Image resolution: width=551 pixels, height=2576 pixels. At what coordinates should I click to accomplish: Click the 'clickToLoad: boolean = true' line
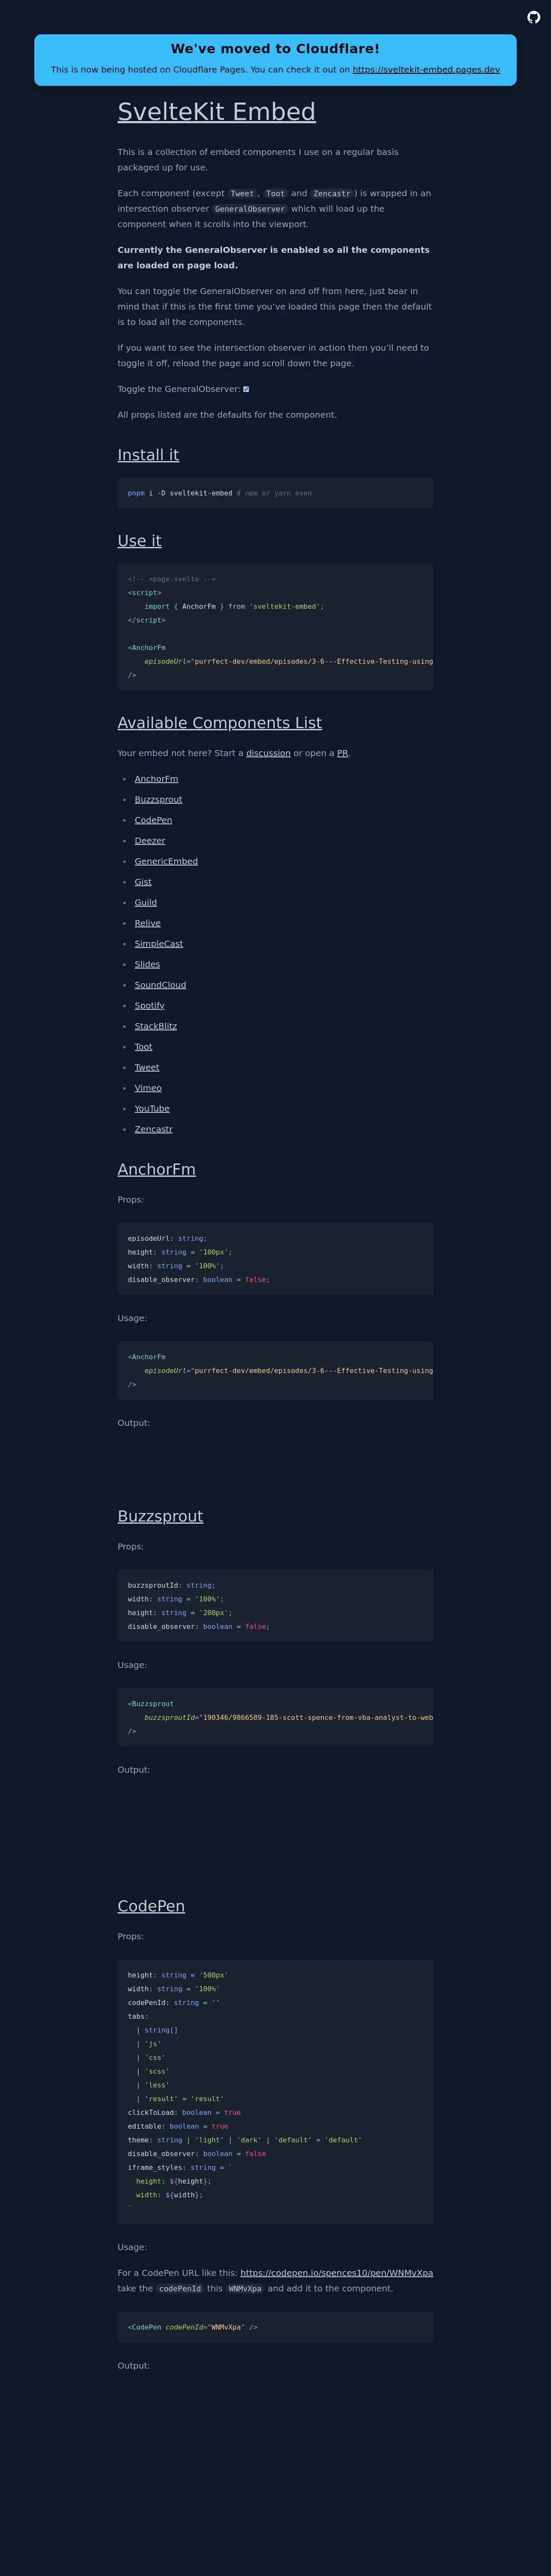click(x=184, y=2113)
